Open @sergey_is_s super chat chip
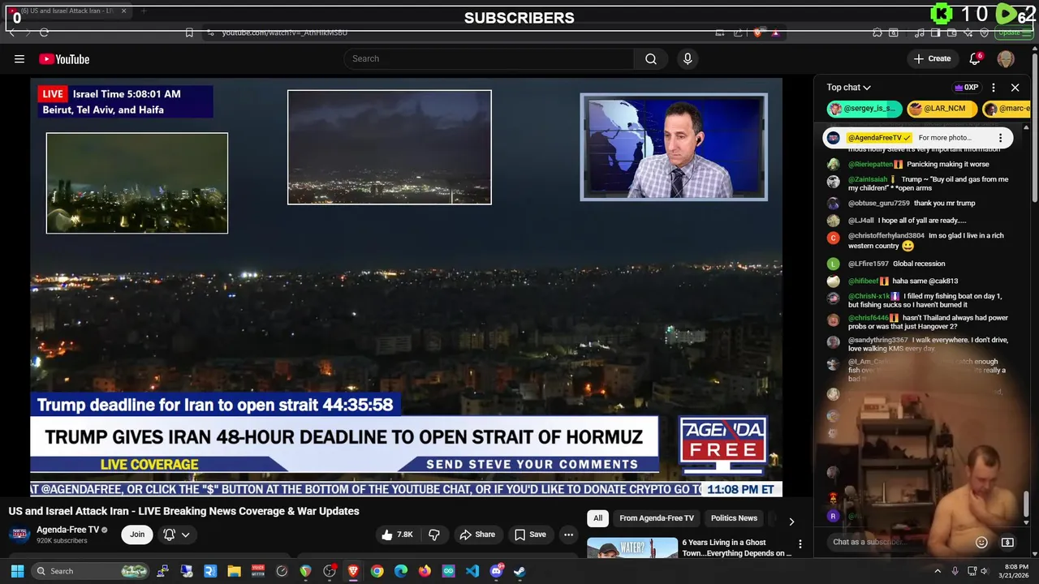Image resolution: width=1039 pixels, height=584 pixels. pyautogui.click(x=864, y=108)
